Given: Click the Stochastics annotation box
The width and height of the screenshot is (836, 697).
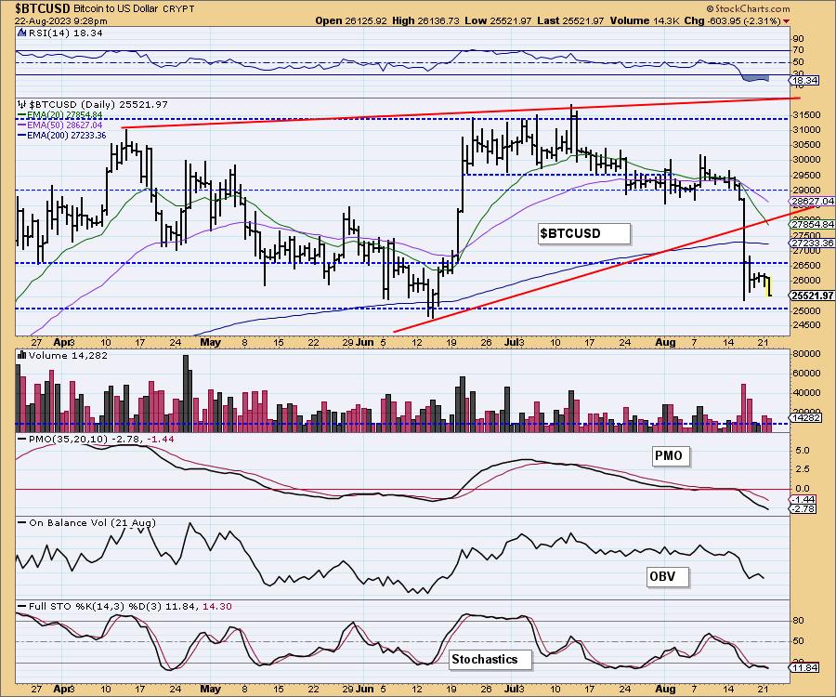Looking at the screenshot, I should pos(490,659).
